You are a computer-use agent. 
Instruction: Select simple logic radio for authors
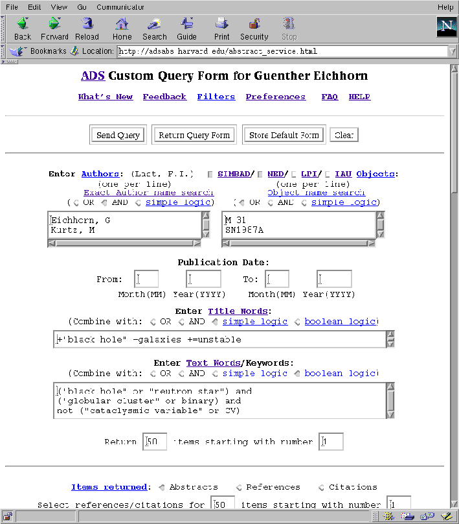pyautogui.click(x=138, y=202)
